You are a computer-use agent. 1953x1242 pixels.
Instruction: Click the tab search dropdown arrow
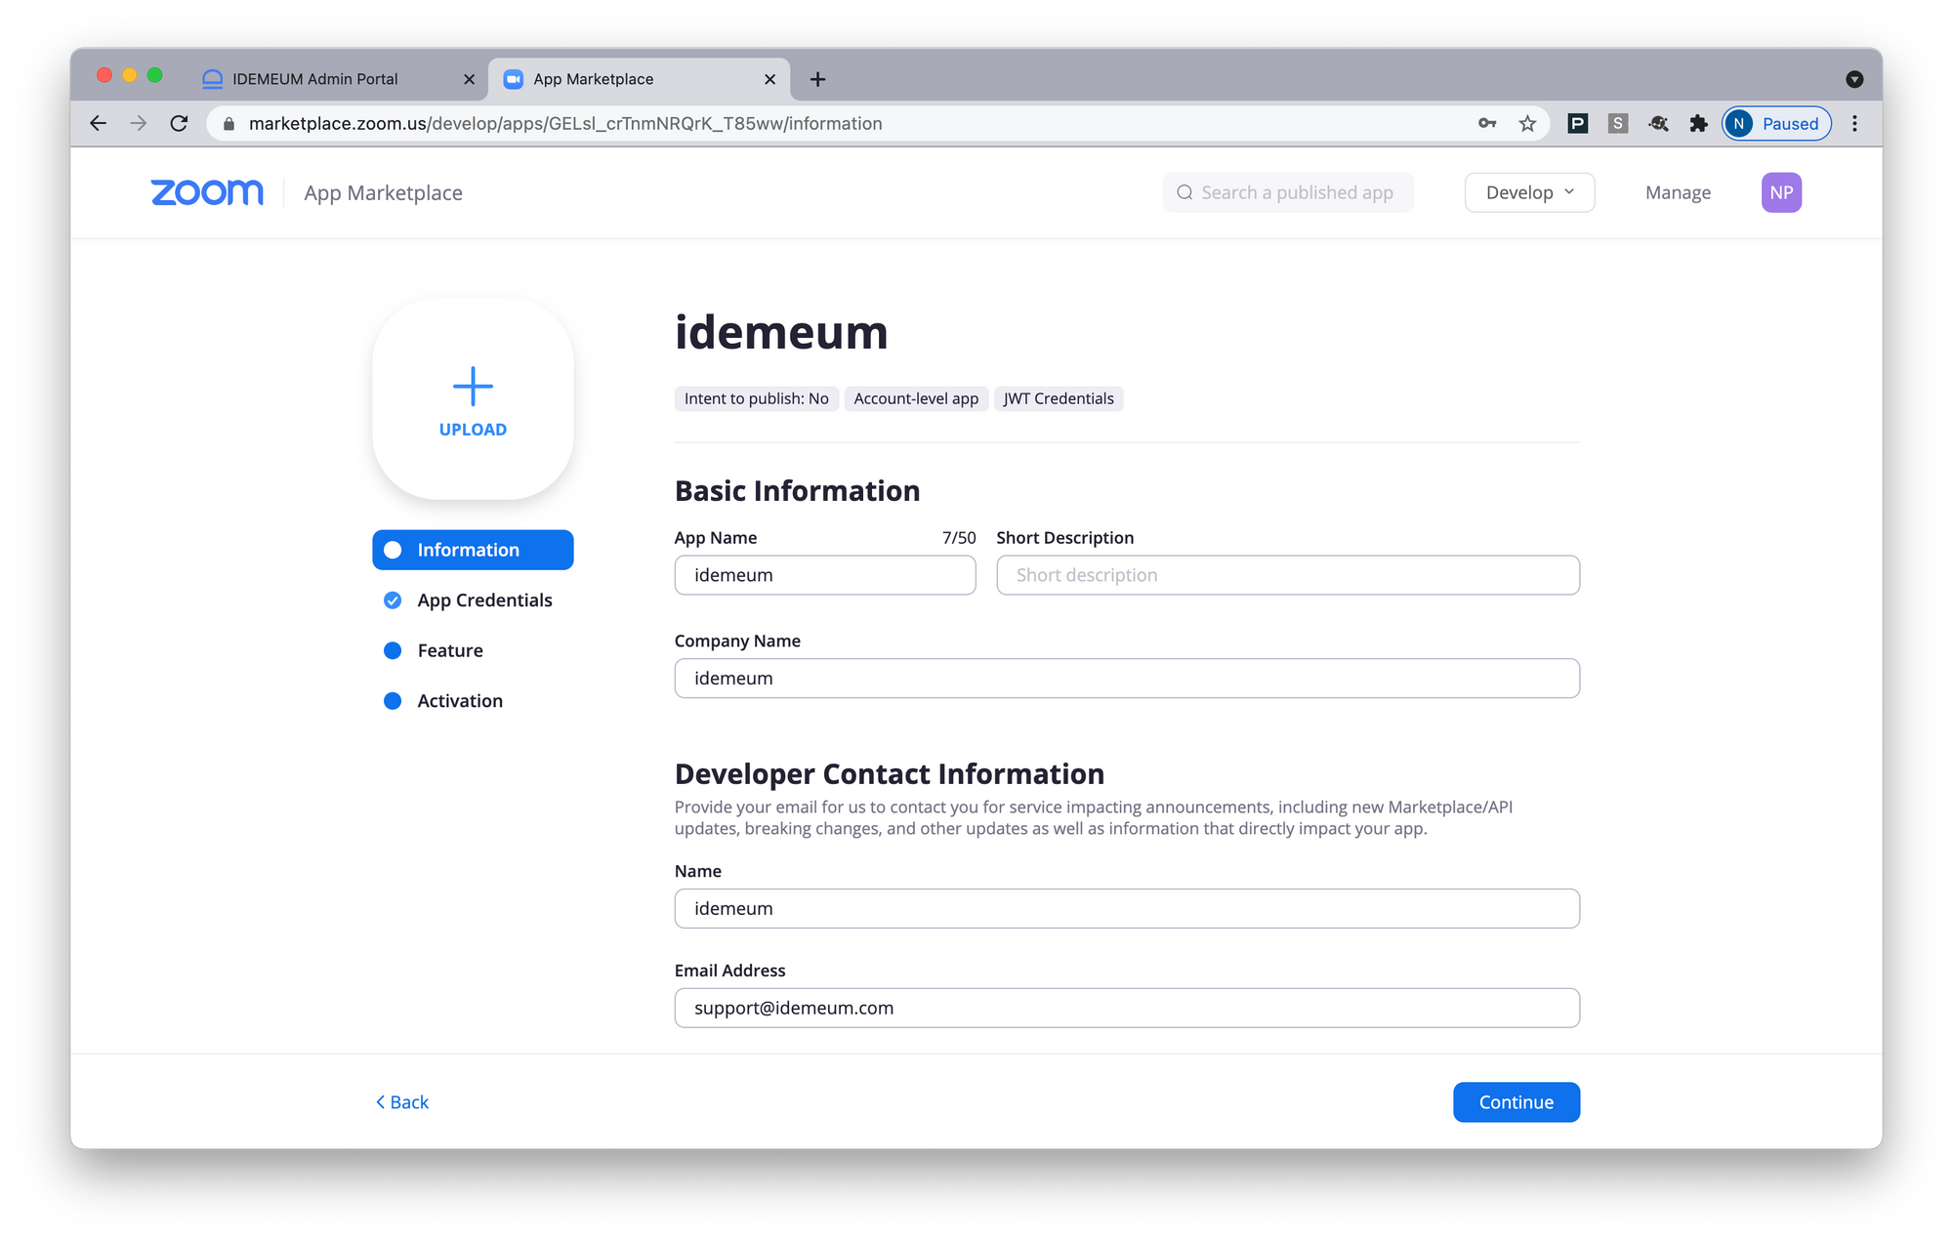pos(1854,79)
